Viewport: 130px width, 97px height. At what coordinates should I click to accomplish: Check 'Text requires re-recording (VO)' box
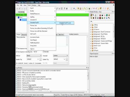tap(17, 52)
